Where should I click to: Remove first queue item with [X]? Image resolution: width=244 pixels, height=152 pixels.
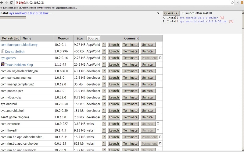click(x=222, y=18)
